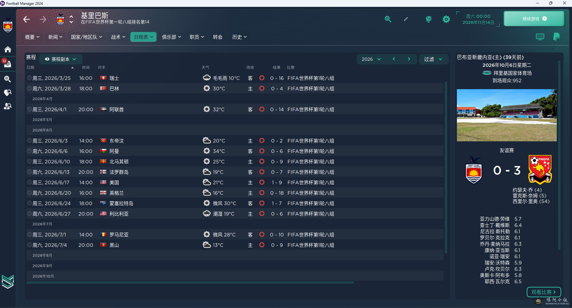Image resolution: width=572 pixels, height=308 pixels.
Task: Click the sidebar team crest
Action: pyautogui.click(x=8, y=25)
